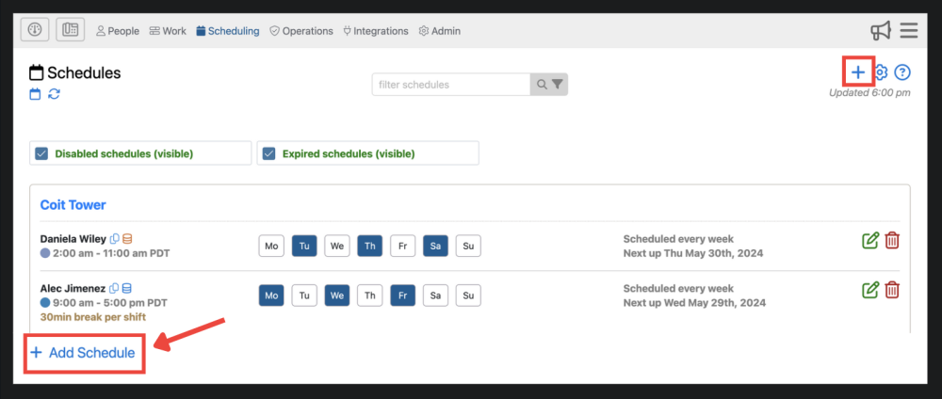
Task: Click the announcements megaphone icon
Action: click(x=881, y=31)
